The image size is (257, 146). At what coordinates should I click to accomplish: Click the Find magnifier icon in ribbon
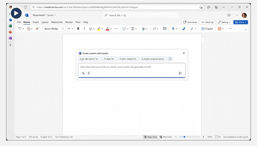[x=154, y=29]
